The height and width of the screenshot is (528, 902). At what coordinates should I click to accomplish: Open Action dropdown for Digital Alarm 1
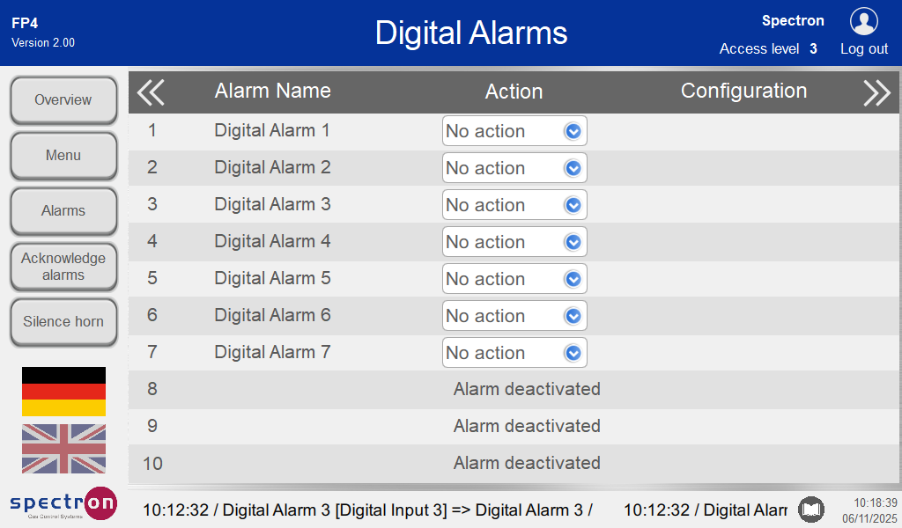[x=514, y=131]
